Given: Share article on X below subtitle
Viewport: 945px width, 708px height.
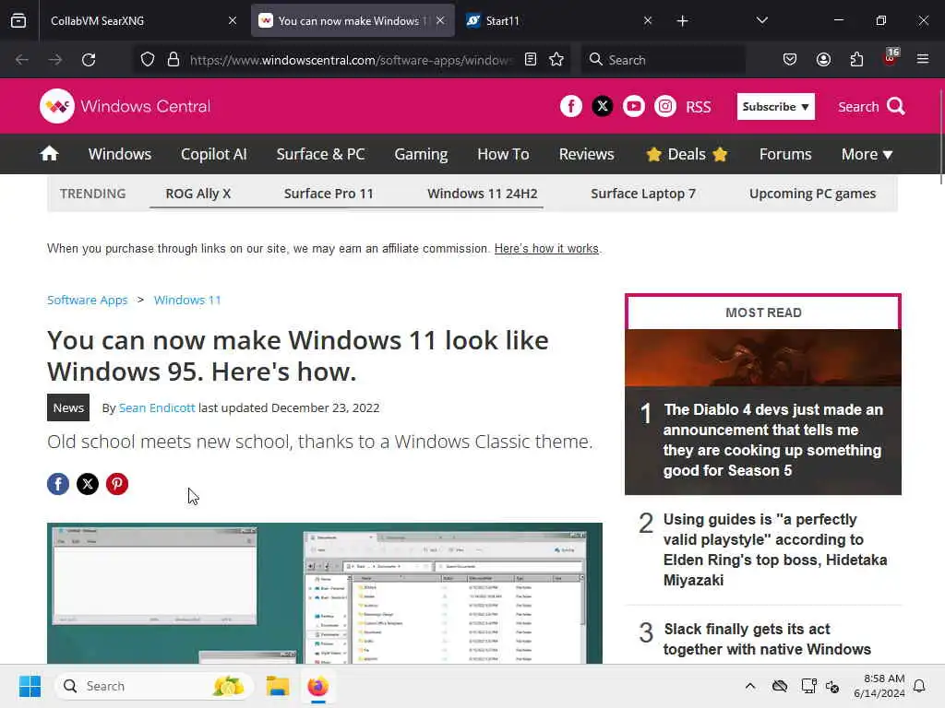Looking at the screenshot, I should (88, 484).
